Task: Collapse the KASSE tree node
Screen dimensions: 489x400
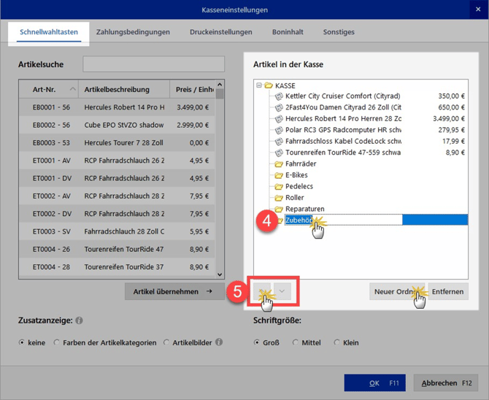Action: pyautogui.click(x=258, y=85)
